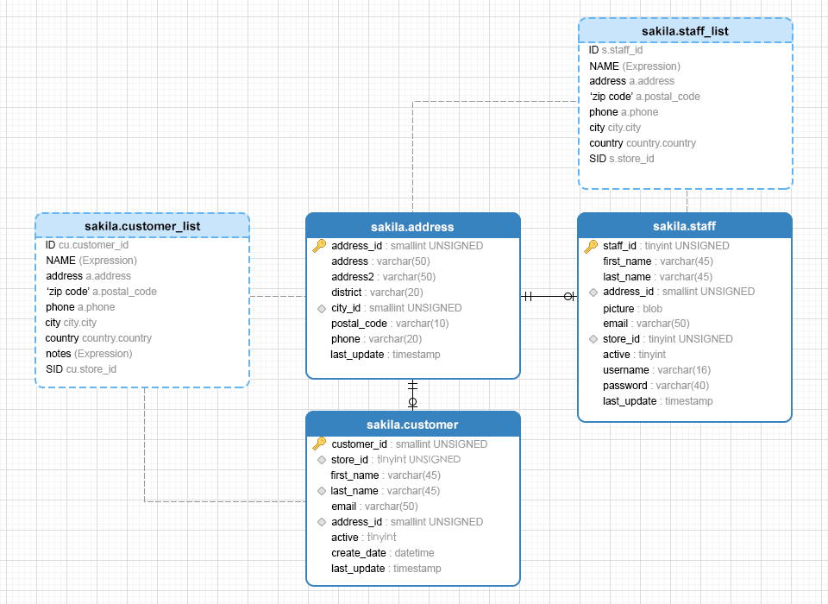828x604 pixels.
Task: Select the sakila.customer_list view header
Action: [142, 226]
